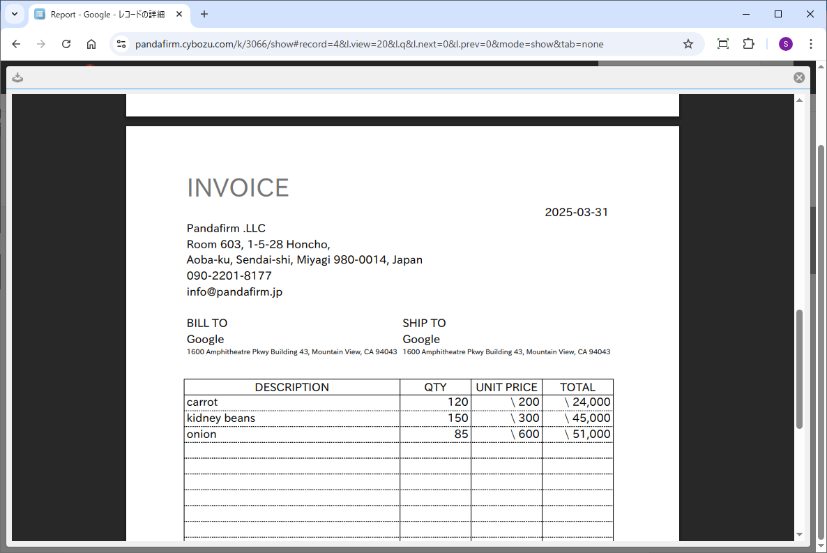827x553 pixels.
Task: Expand the tab search dropdown arrow
Action: [x=14, y=14]
